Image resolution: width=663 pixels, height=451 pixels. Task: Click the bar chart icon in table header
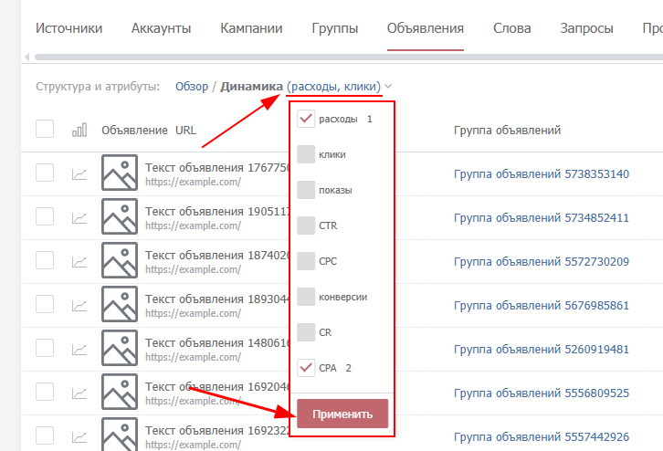79,131
